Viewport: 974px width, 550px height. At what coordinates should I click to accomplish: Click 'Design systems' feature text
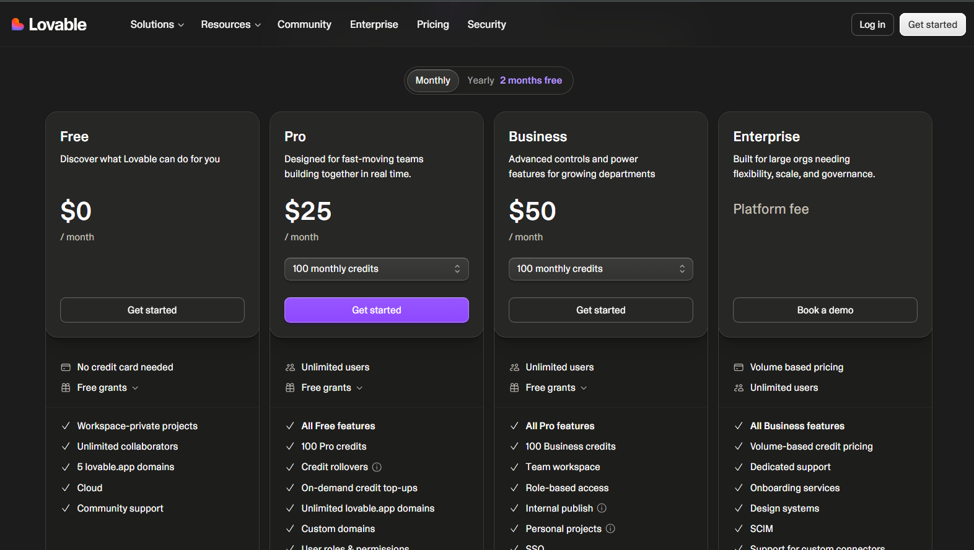tap(784, 508)
